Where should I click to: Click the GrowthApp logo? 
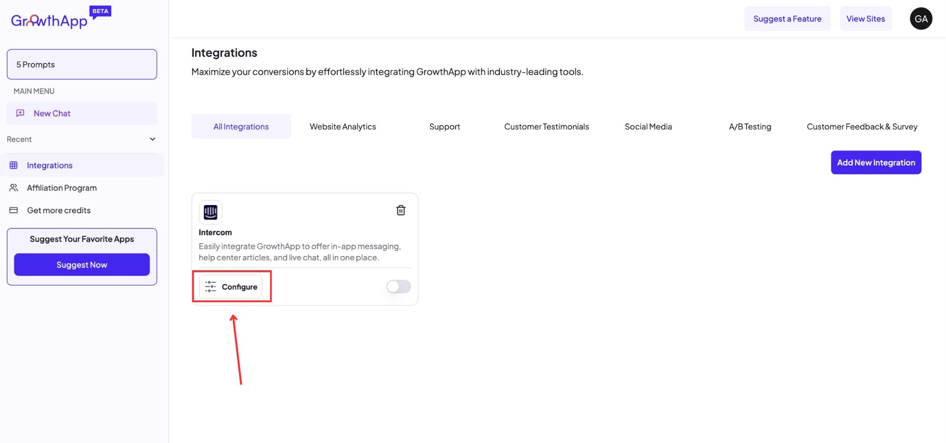click(x=49, y=21)
